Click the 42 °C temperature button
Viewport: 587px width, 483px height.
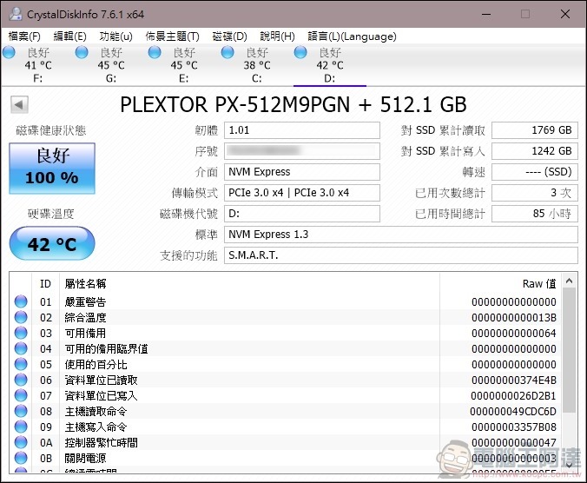click(x=52, y=244)
